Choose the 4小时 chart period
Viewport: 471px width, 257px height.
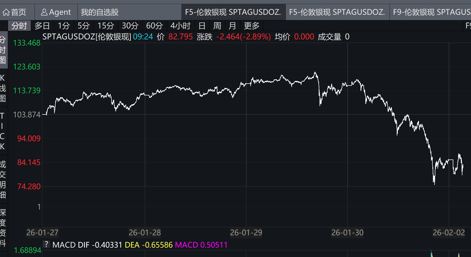tap(180, 26)
